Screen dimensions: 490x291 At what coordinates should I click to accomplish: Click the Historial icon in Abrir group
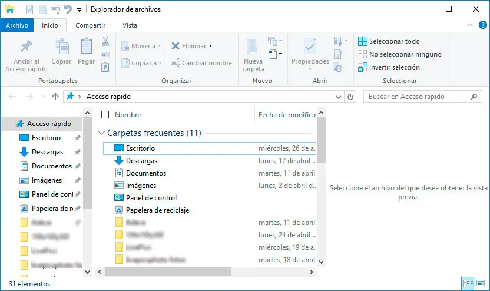coord(338,67)
